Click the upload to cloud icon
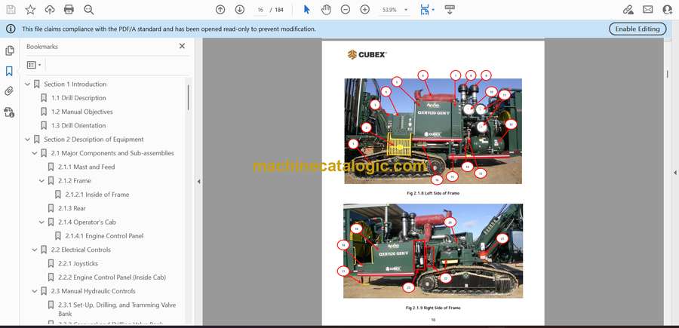The height and width of the screenshot is (328, 679). 50,10
